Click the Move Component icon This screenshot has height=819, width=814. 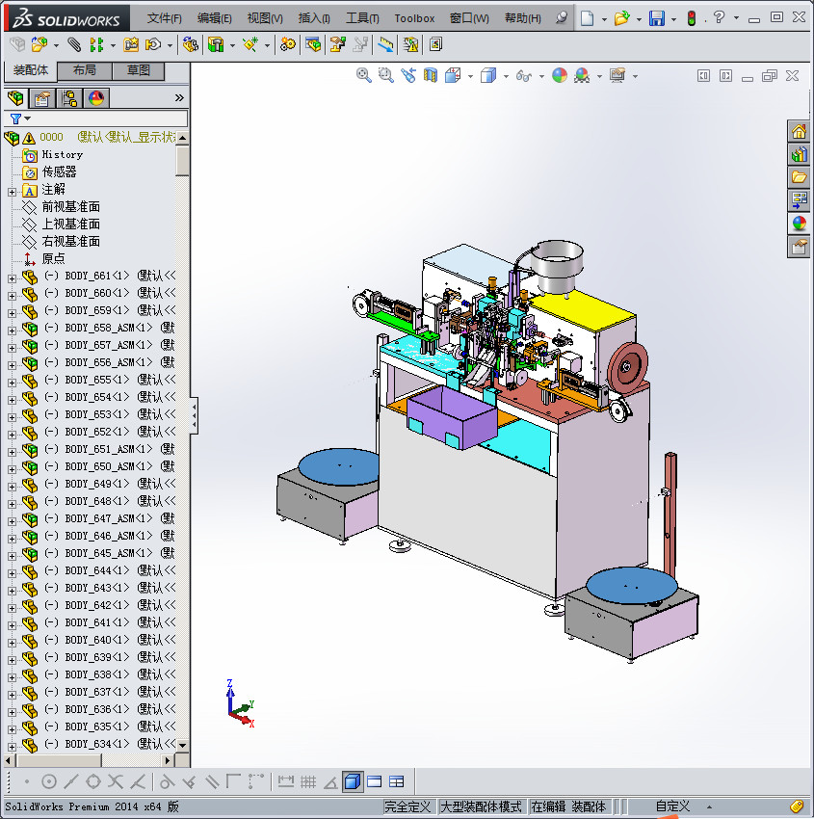(x=153, y=45)
